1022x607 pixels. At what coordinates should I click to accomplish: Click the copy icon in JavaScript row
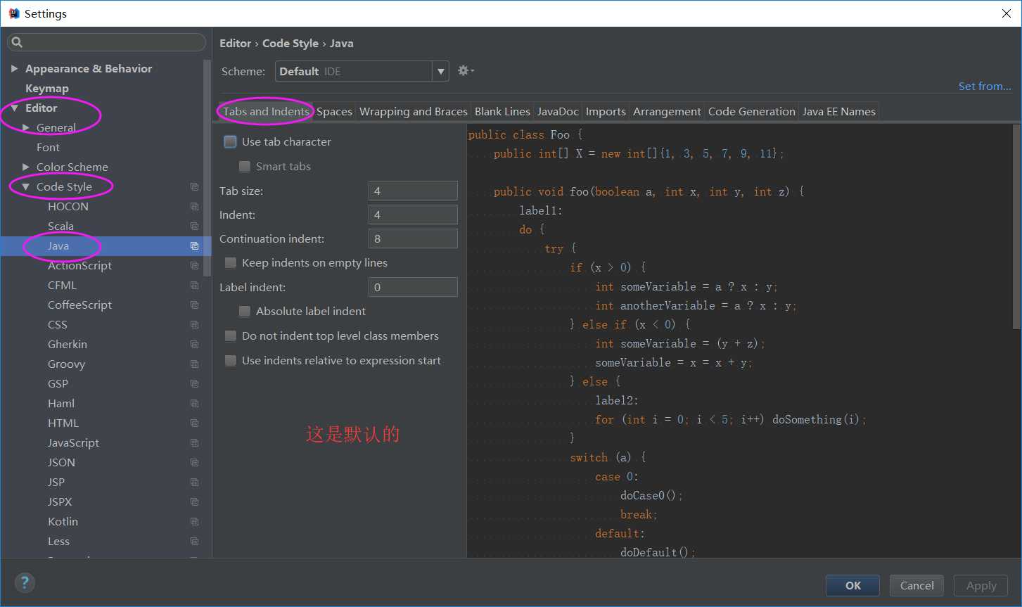(x=194, y=443)
